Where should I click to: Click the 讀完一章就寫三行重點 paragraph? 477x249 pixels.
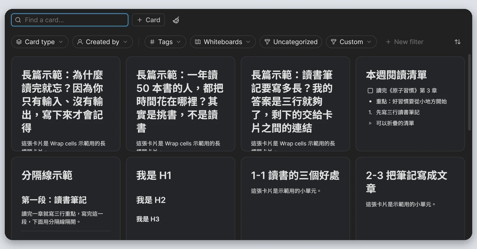click(x=62, y=218)
